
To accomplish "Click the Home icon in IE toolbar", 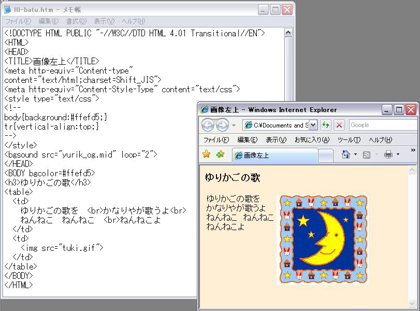I will tap(346, 154).
